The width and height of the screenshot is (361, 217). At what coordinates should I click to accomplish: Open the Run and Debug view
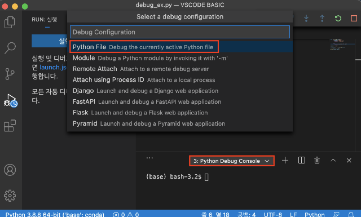click(x=10, y=100)
